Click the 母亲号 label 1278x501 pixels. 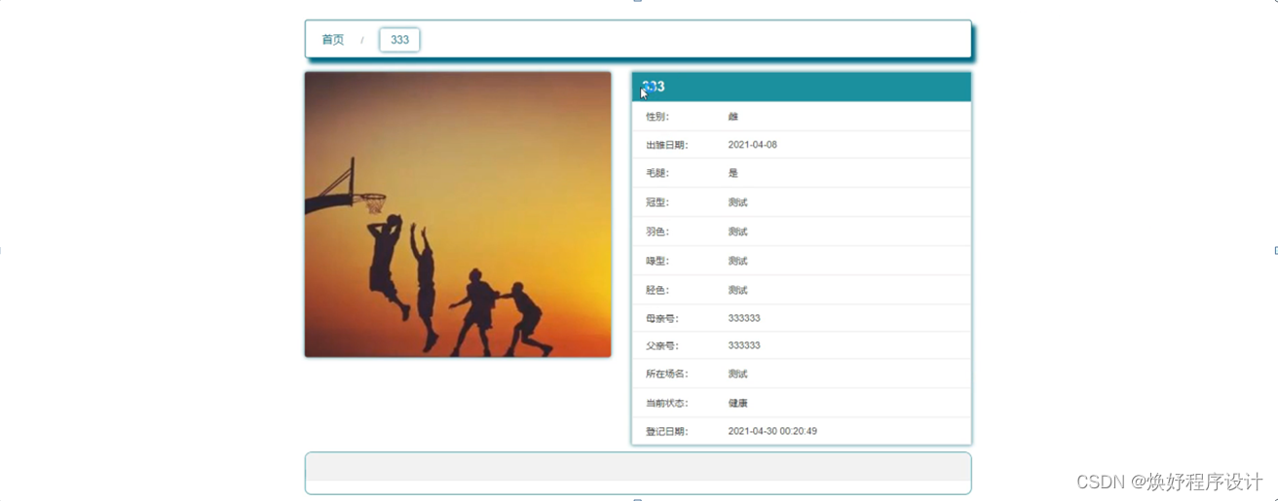(661, 318)
